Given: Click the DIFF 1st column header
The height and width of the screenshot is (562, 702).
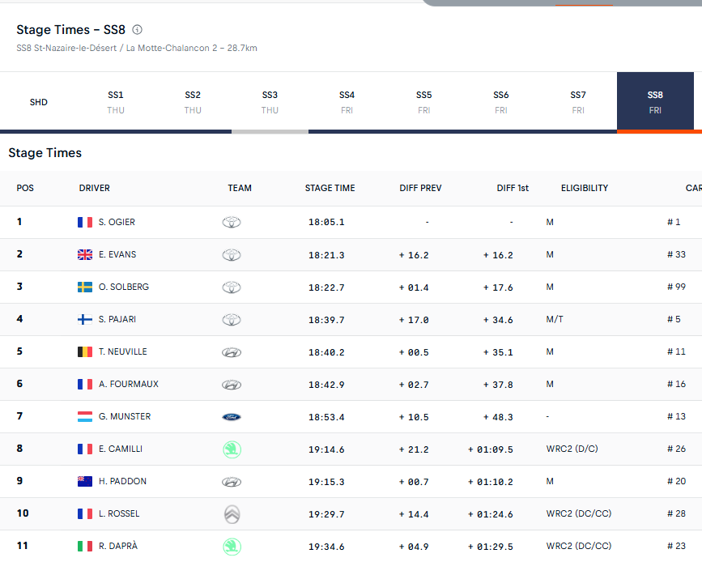Looking at the screenshot, I should click(x=513, y=188).
